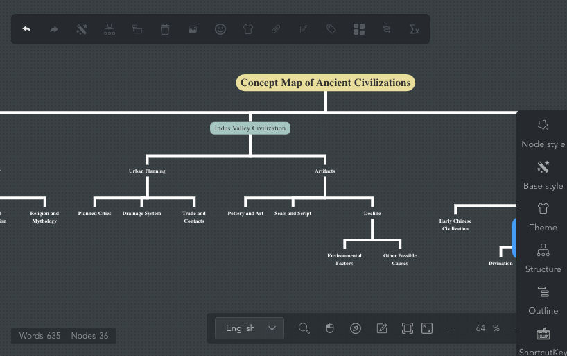567x356 pixels.
Task: Toggle the mouse behavior mode icon
Action: pos(330,328)
